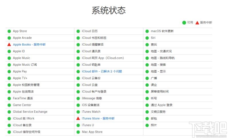Select the iCloud 帐户与登录 entry
This screenshot has width=229, height=139.
94,92
